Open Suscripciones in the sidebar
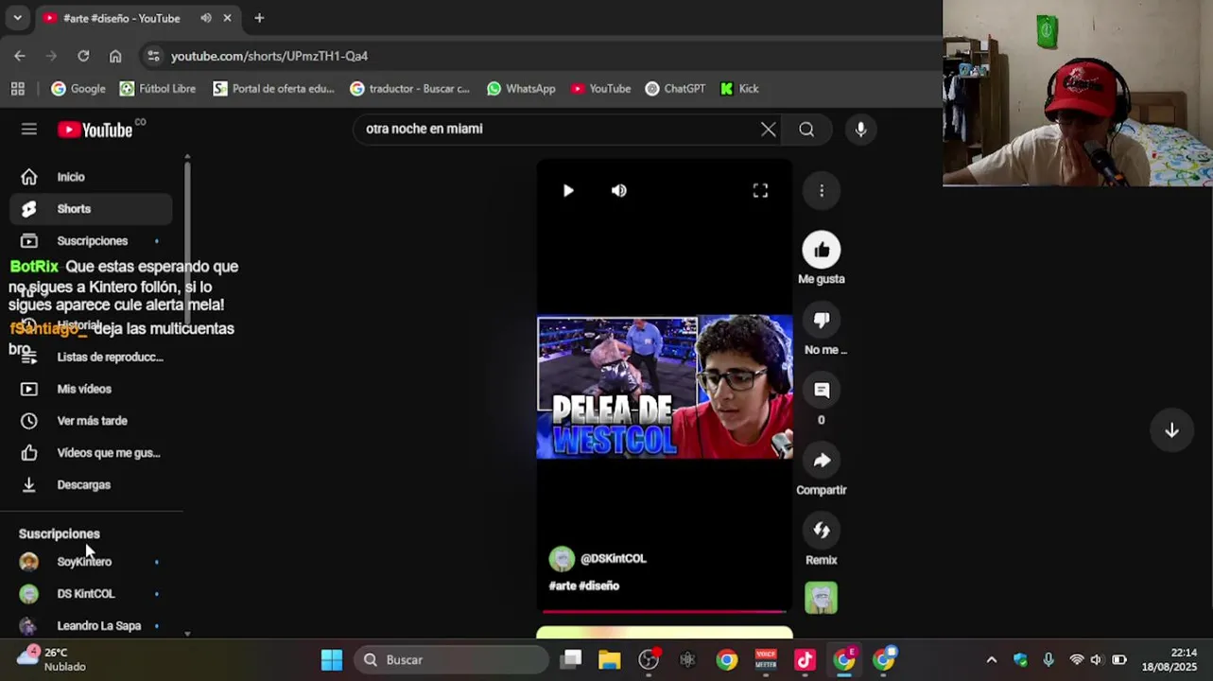 pyautogui.click(x=92, y=241)
